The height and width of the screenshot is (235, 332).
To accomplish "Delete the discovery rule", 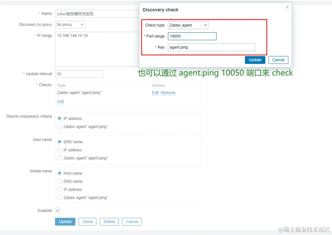I will point(109,222).
